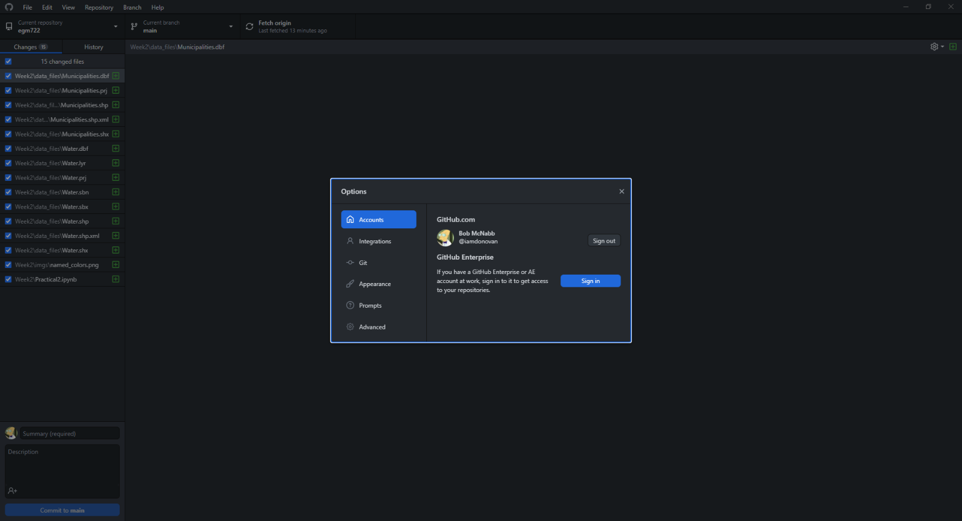The width and height of the screenshot is (962, 521).
Task: Switch to the Changes tab
Action: (31, 47)
